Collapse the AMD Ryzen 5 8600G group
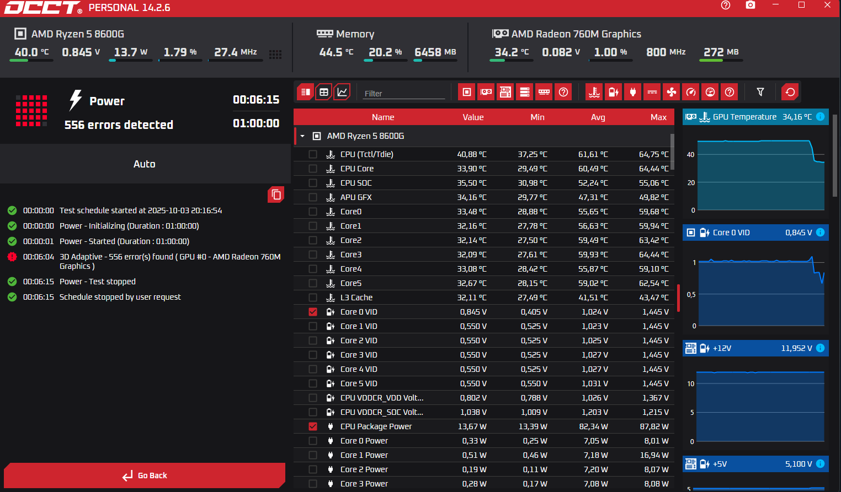The height and width of the screenshot is (492, 841). click(x=302, y=136)
